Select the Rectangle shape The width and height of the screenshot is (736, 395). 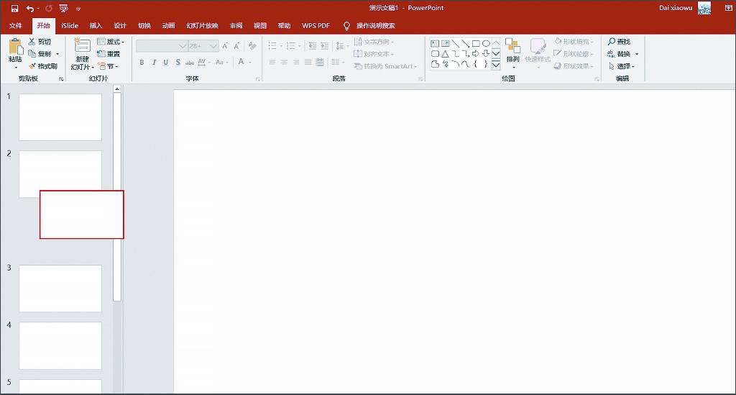476,44
